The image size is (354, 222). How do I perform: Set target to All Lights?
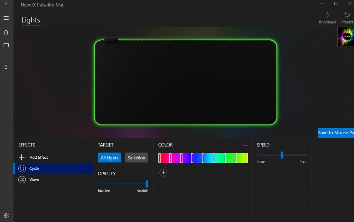pos(109,158)
